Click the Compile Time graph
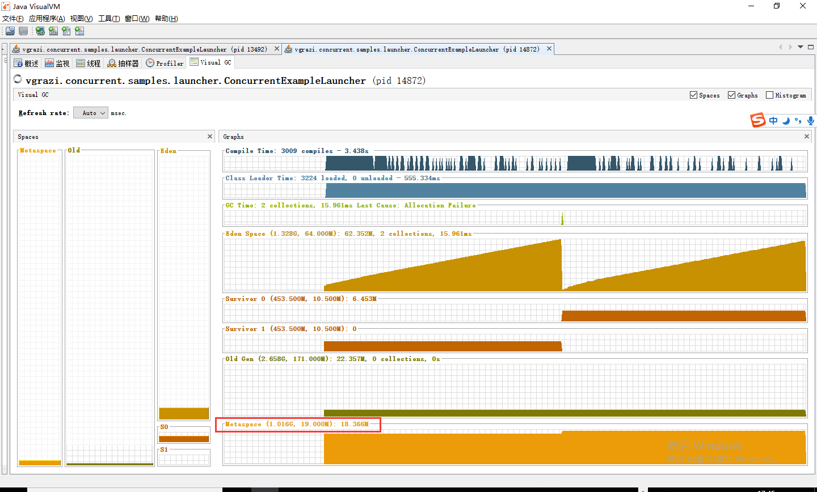This screenshot has height=492, width=817. pyautogui.click(x=515, y=164)
